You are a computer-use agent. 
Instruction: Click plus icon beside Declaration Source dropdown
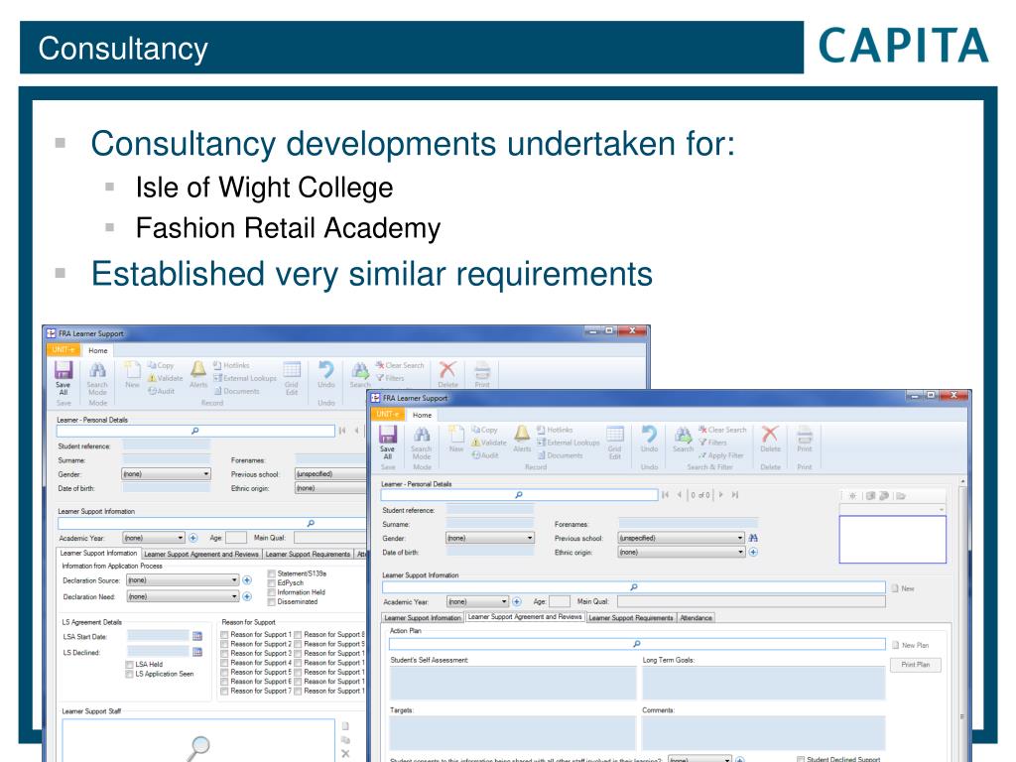[x=247, y=579]
